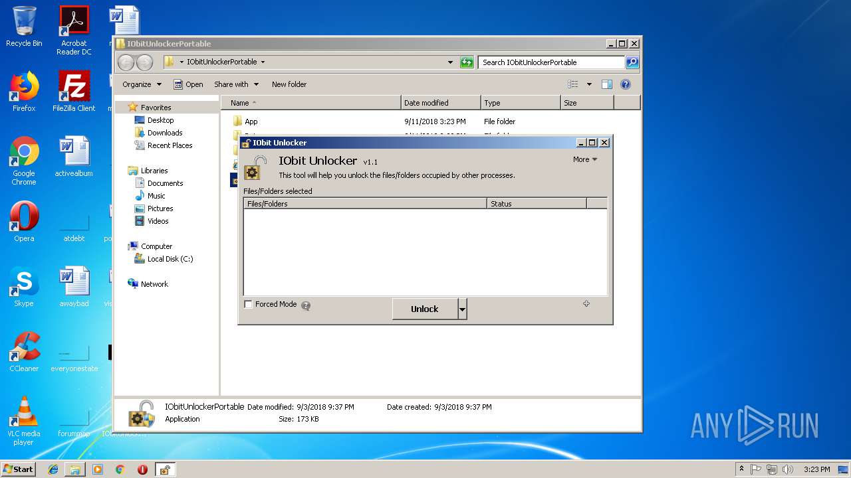
Task: Open the change view options dropdown arrow
Action: point(589,84)
